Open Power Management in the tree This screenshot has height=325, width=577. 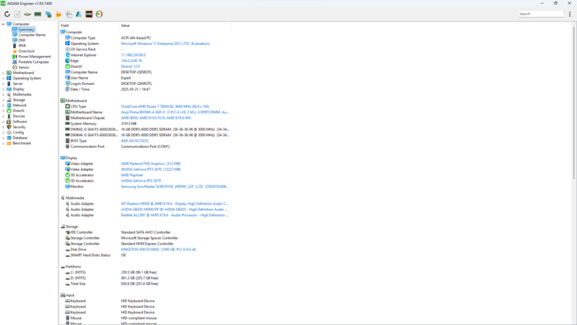click(35, 57)
